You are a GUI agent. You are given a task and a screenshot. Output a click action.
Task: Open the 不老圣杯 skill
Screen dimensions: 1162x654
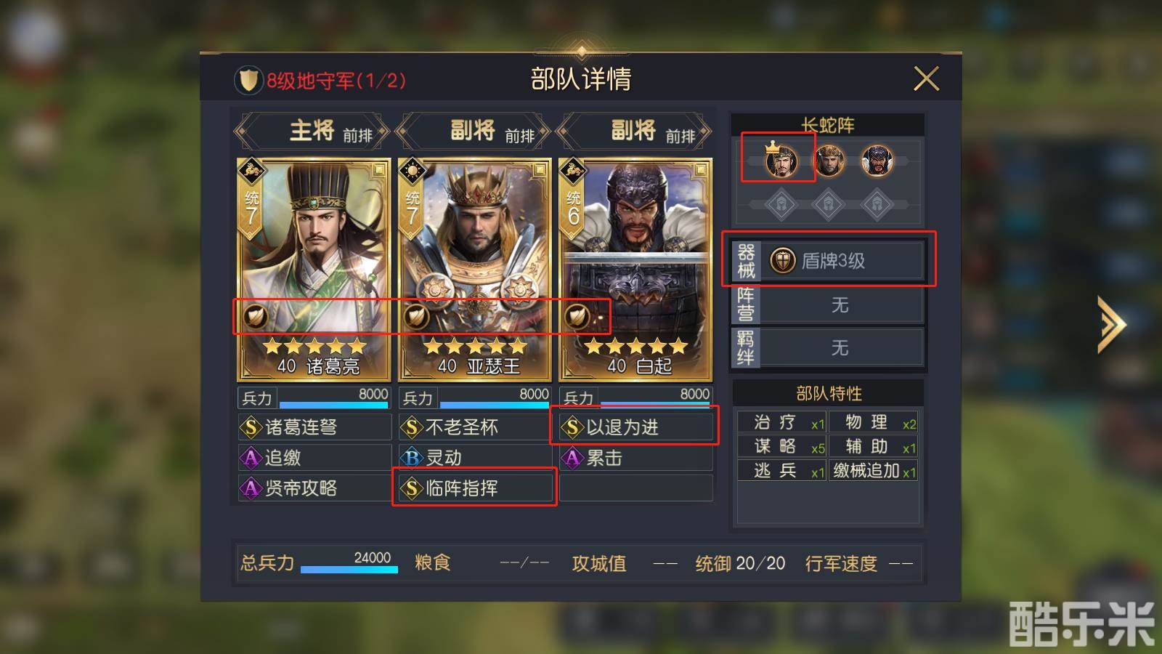475,427
